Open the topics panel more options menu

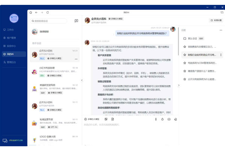point(221,30)
